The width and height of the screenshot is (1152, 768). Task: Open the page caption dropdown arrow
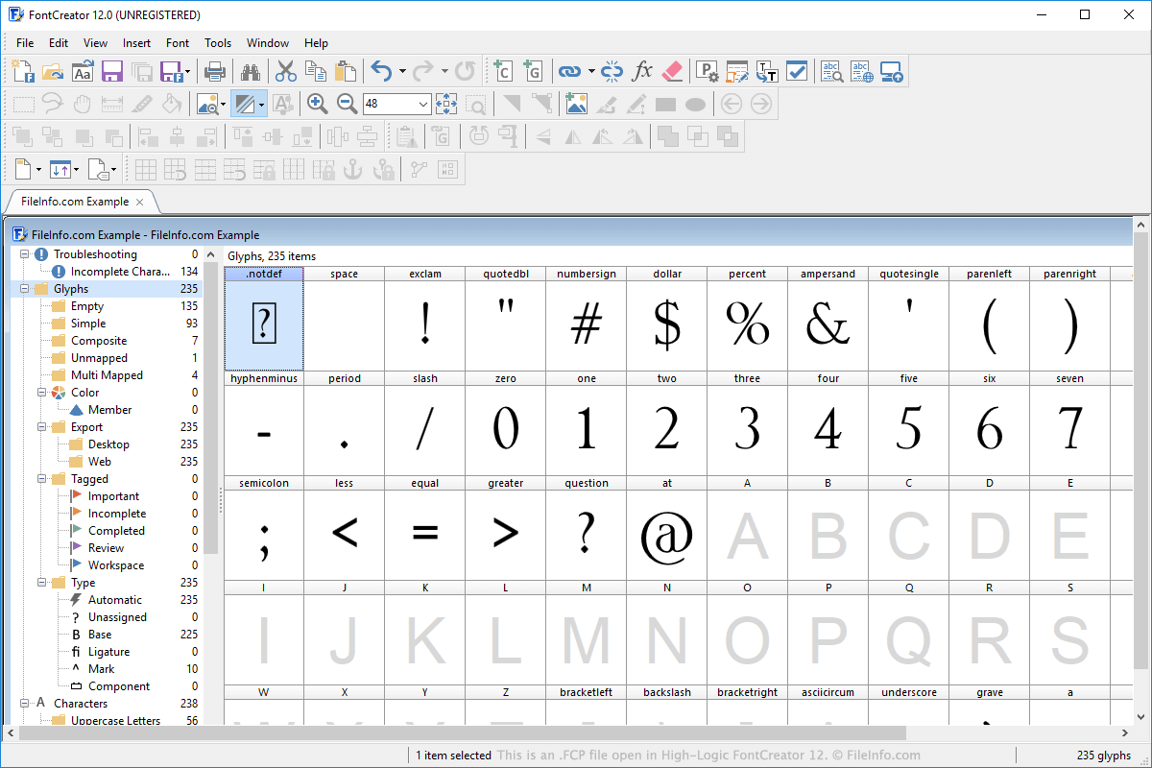coord(38,170)
